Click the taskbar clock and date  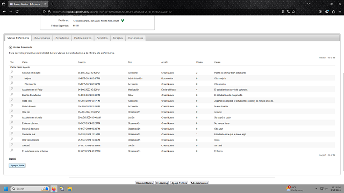(x=336, y=189)
